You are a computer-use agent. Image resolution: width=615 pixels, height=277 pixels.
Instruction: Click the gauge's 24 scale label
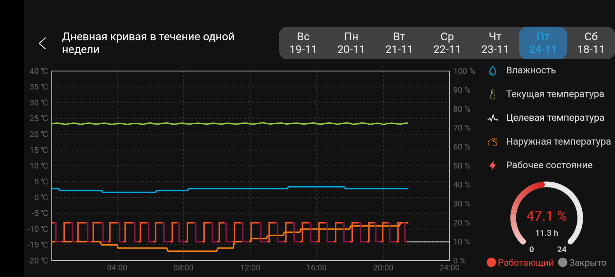point(562,249)
